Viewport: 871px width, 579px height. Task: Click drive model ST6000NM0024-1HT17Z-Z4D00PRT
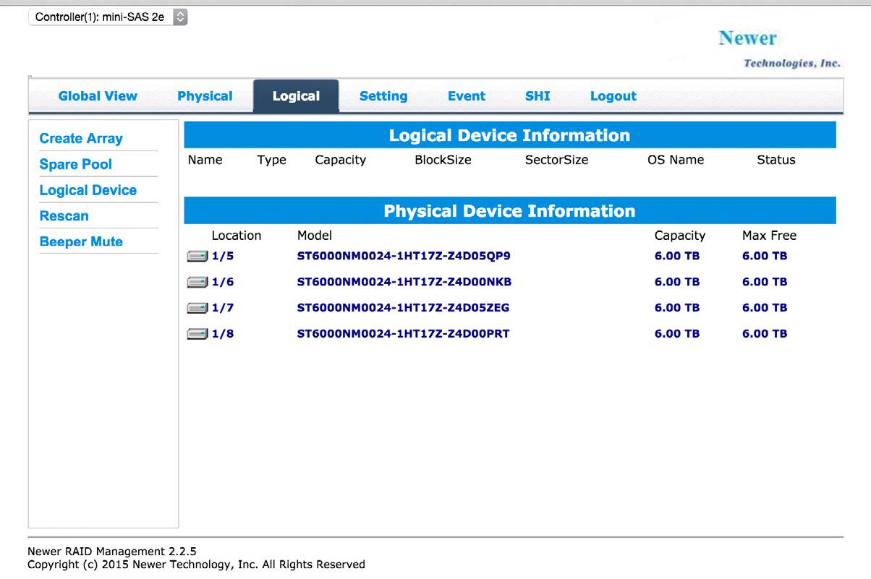402,333
